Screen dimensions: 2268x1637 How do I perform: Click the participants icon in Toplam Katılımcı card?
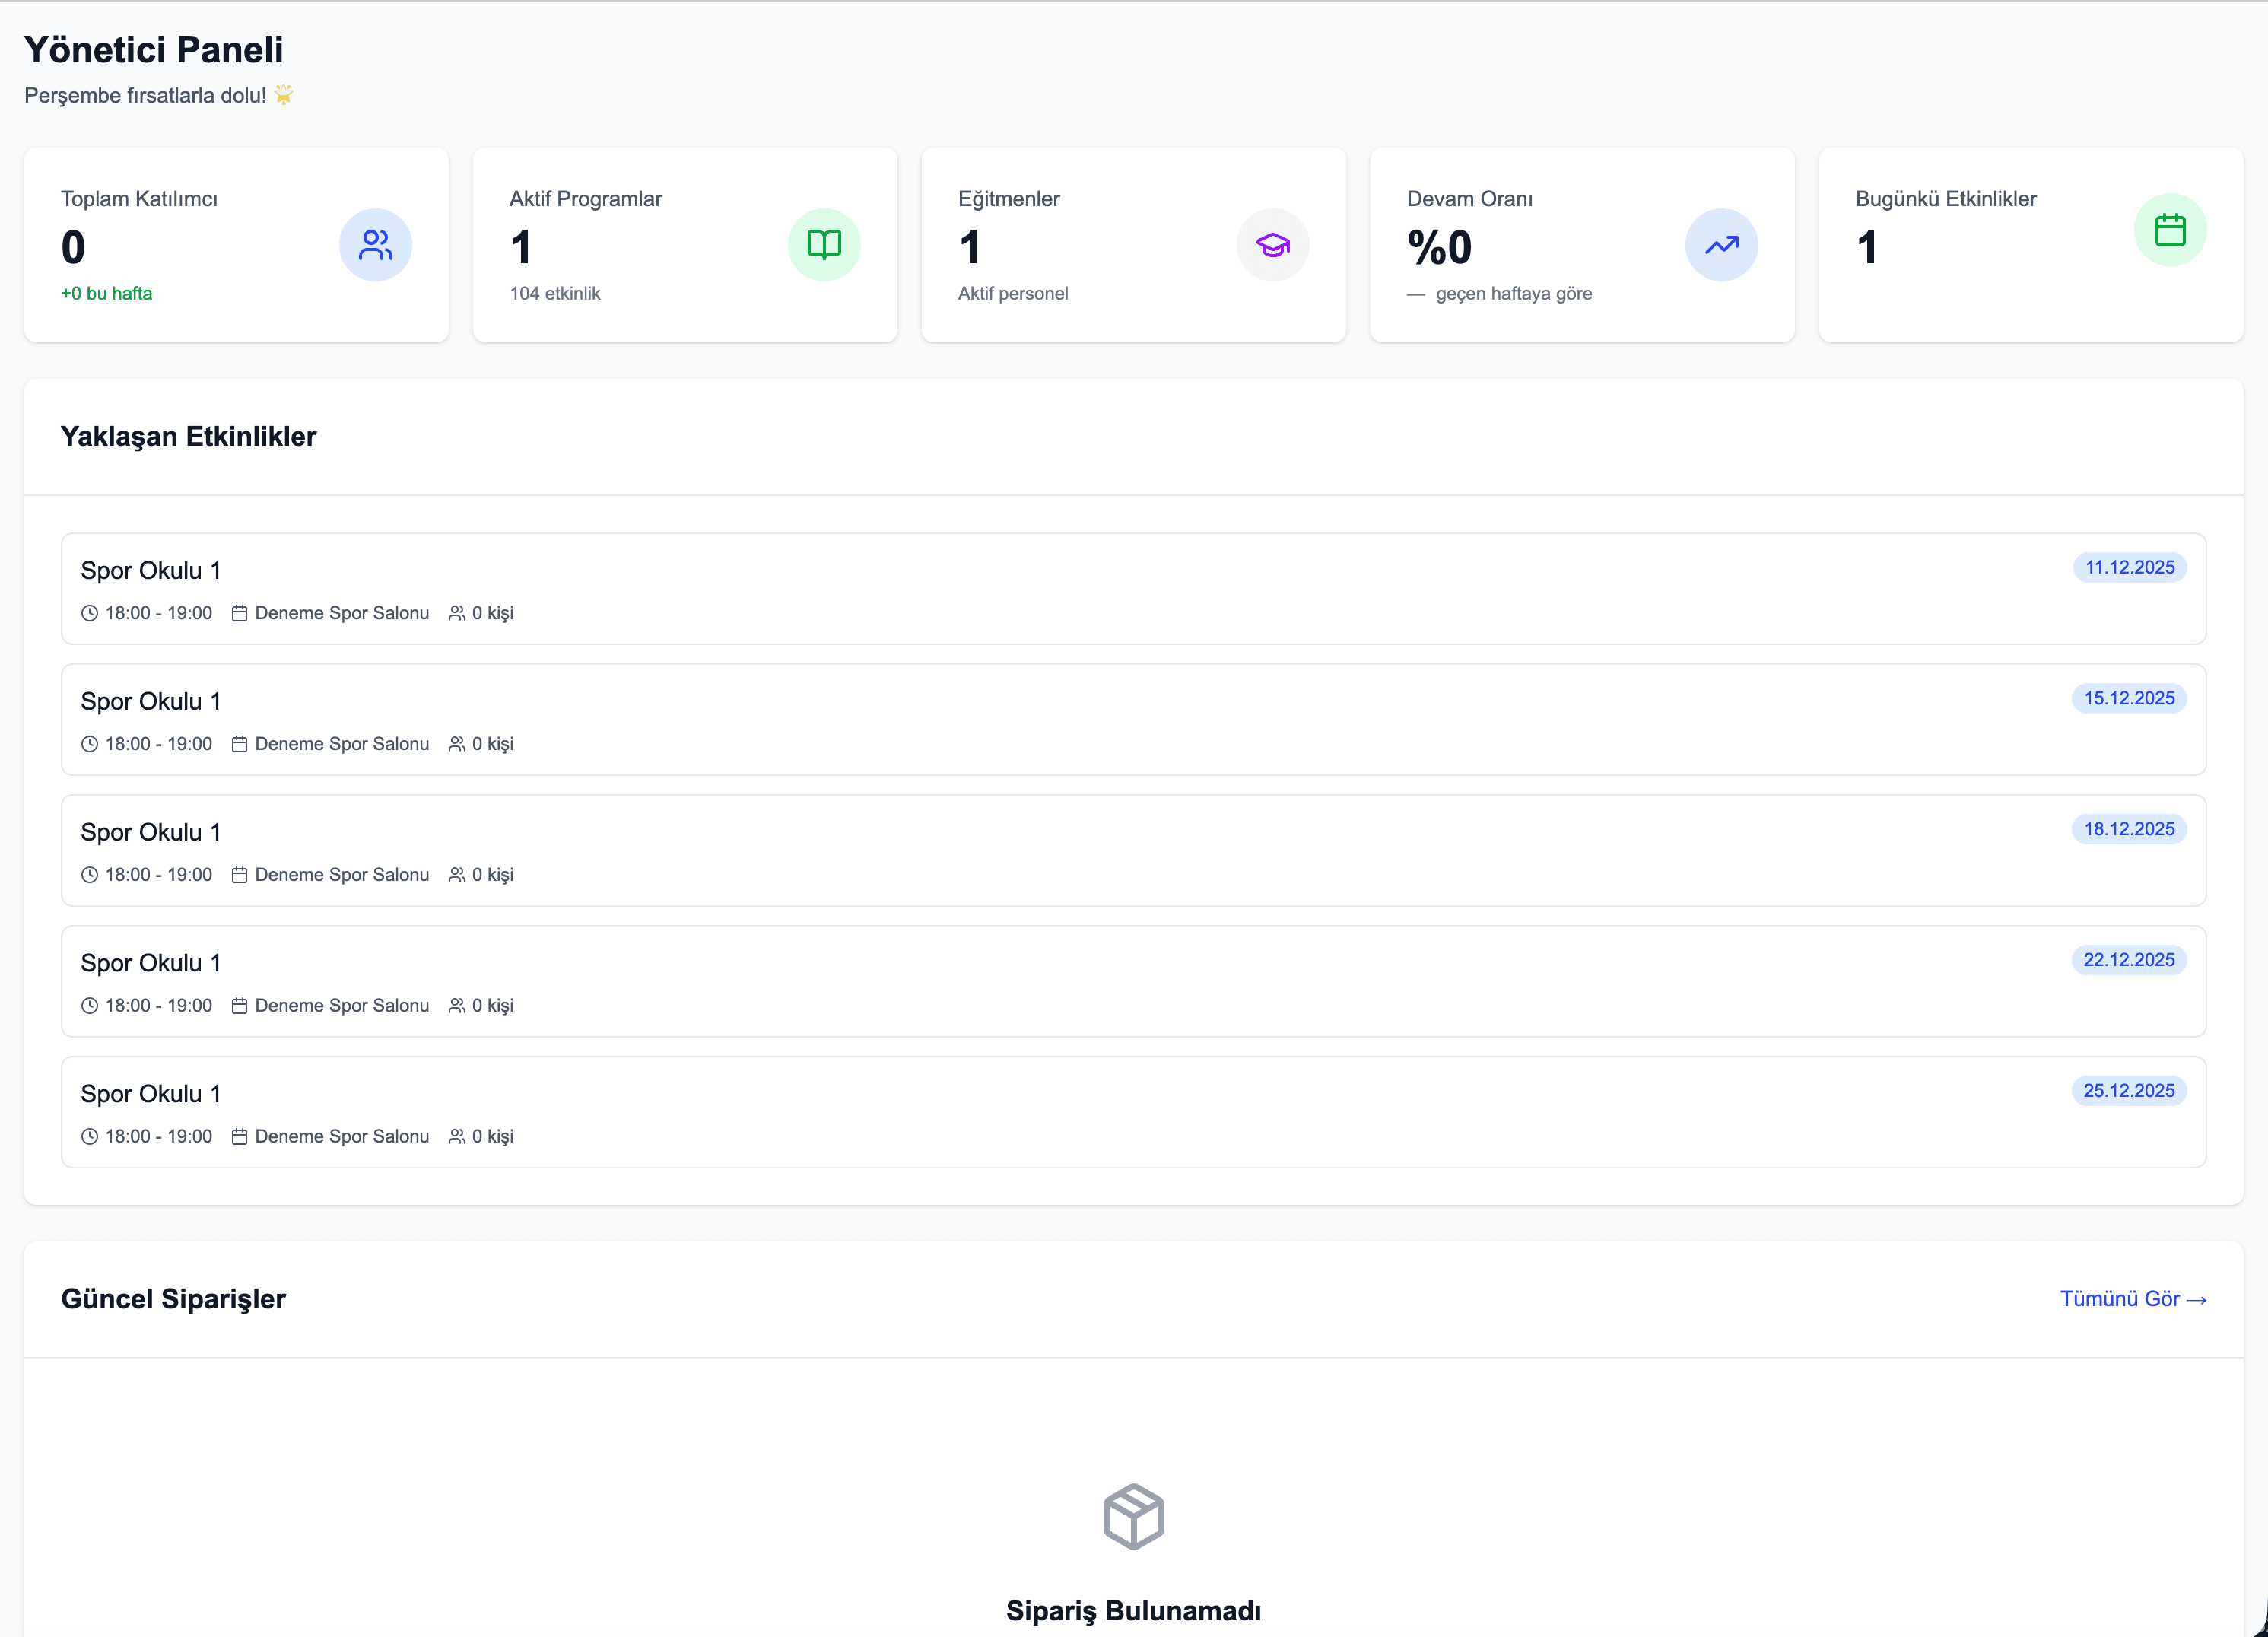[x=375, y=245]
